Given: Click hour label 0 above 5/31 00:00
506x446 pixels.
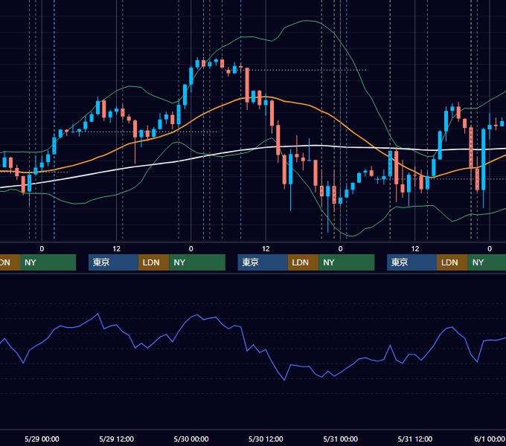Looking at the screenshot, I should point(341,249).
